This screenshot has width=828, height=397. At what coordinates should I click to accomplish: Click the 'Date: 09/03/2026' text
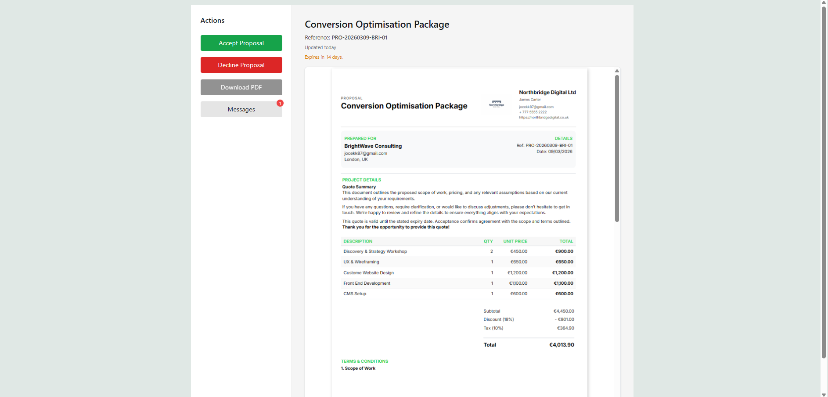[x=554, y=152]
